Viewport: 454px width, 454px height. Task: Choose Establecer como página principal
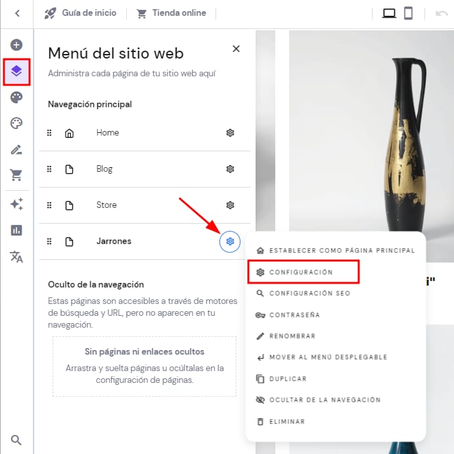pyautogui.click(x=336, y=251)
